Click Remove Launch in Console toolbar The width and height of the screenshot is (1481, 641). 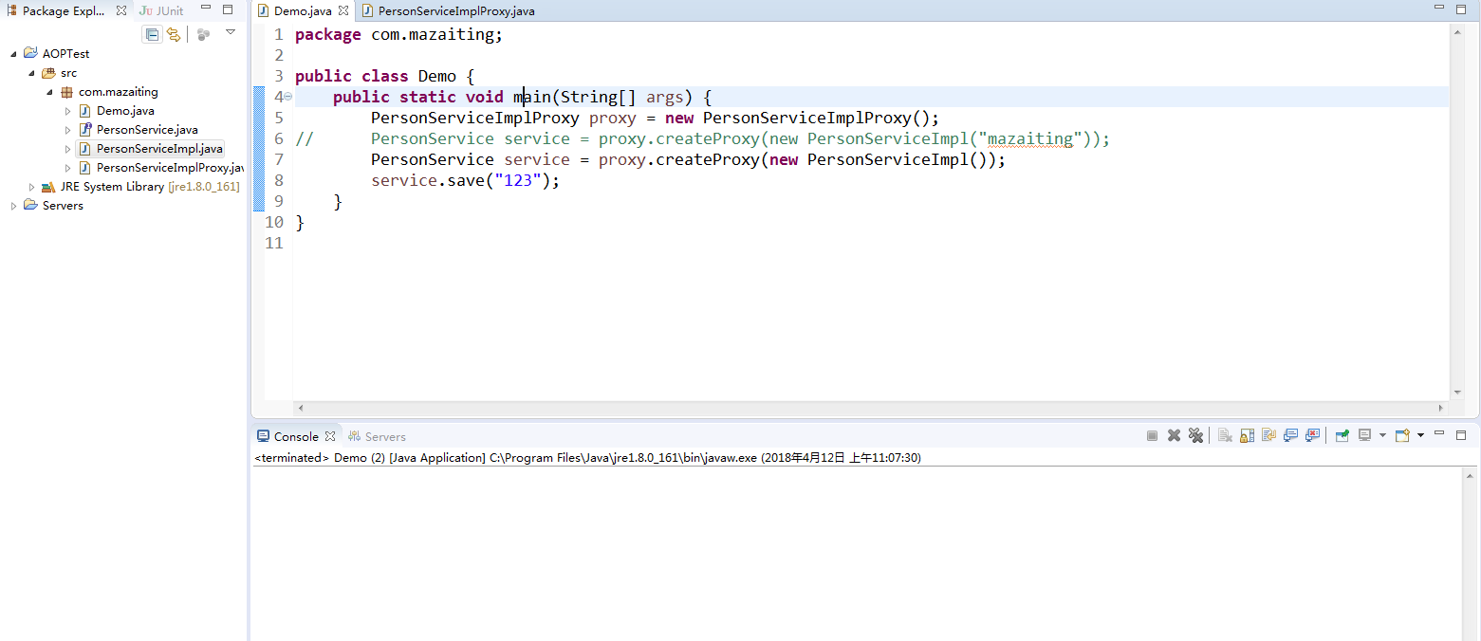[x=1174, y=435]
